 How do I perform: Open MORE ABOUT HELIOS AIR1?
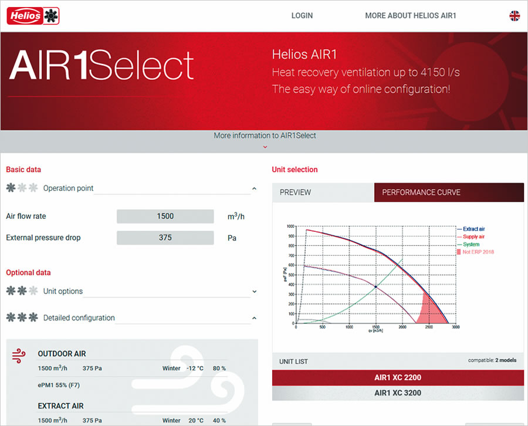(x=411, y=15)
